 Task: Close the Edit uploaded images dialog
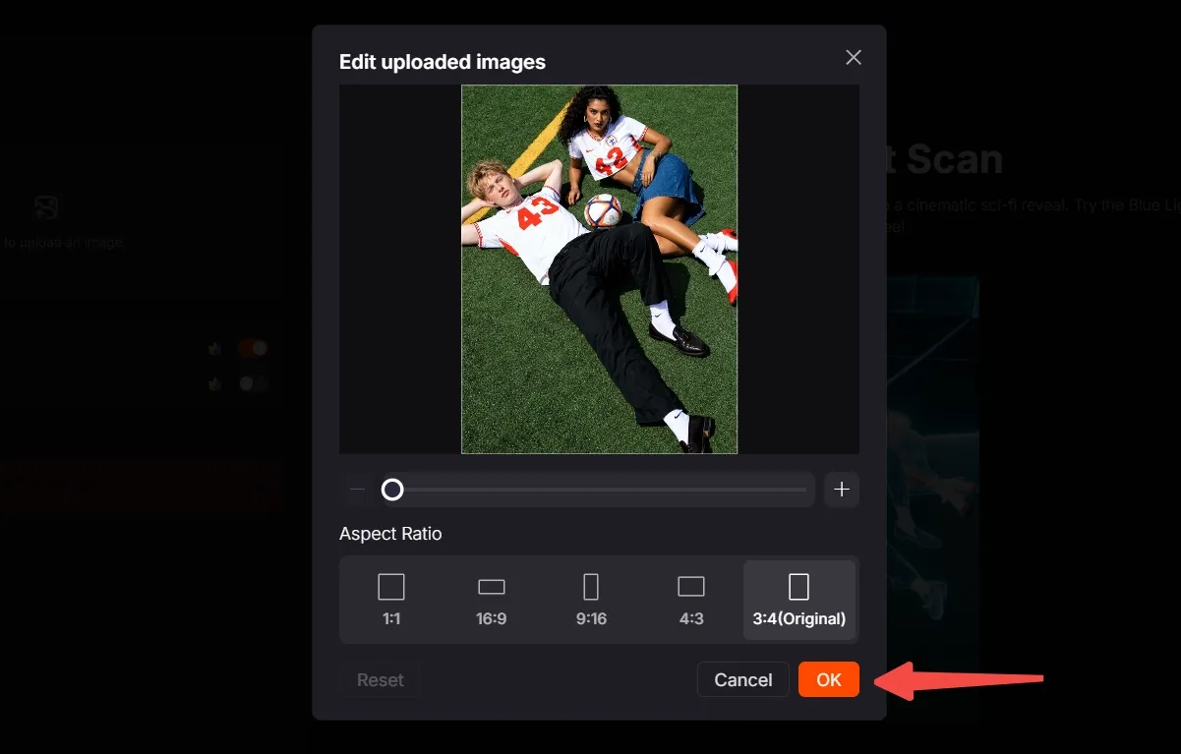[854, 58]
